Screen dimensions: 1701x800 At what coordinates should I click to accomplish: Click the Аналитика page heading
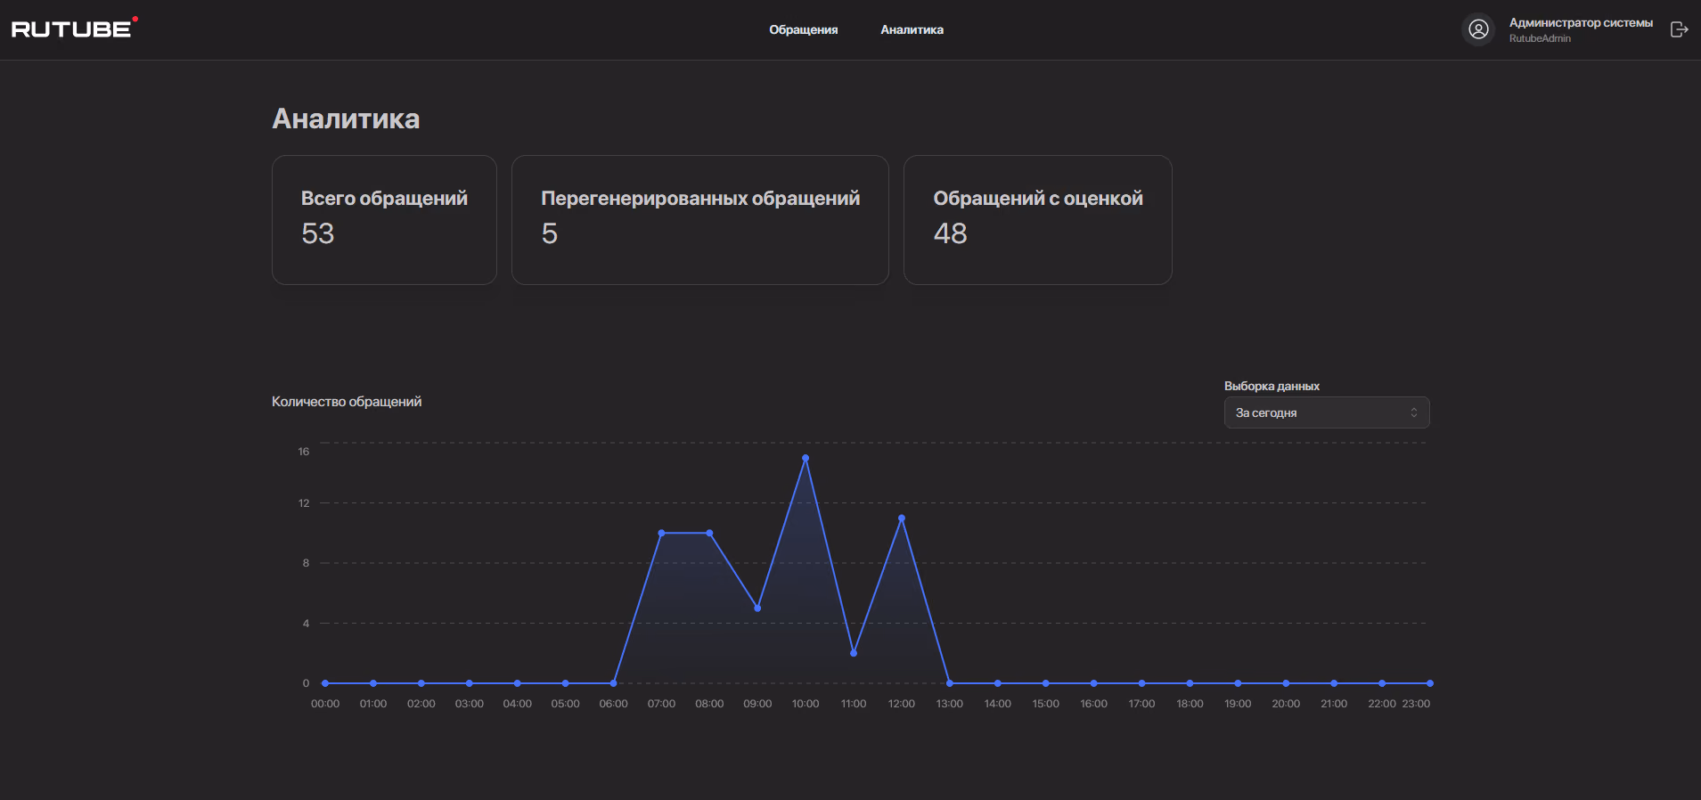point(346,118)
